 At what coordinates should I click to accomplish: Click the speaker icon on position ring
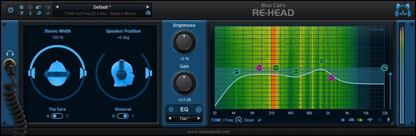click(149, 73)
